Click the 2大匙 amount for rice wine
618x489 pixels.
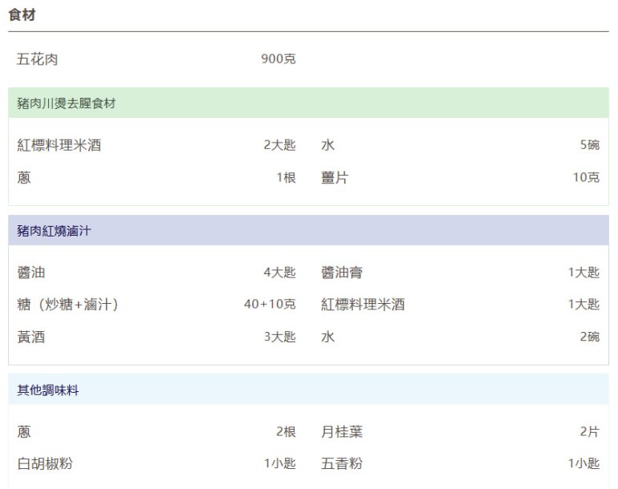(x=280, y=145)
